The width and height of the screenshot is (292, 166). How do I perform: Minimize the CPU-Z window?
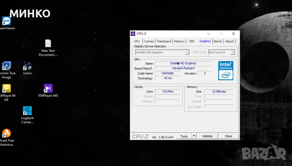tap(209, 34)
